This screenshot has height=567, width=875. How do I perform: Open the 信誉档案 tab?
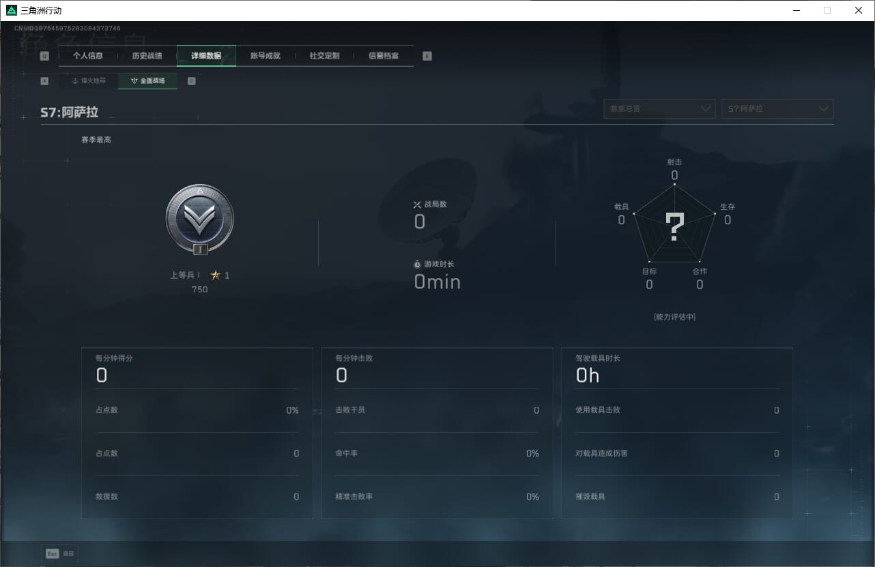pyautogui.click(x=384, y=56)
